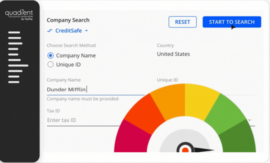Select the Company Name radio button

click(50, 56)
